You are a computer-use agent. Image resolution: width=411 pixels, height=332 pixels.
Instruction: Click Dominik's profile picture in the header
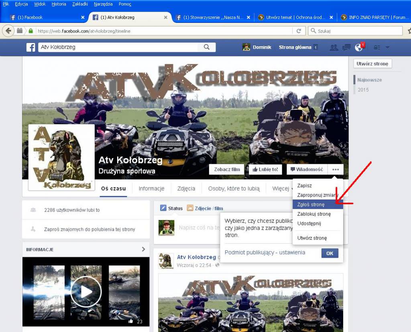point(246,47)
